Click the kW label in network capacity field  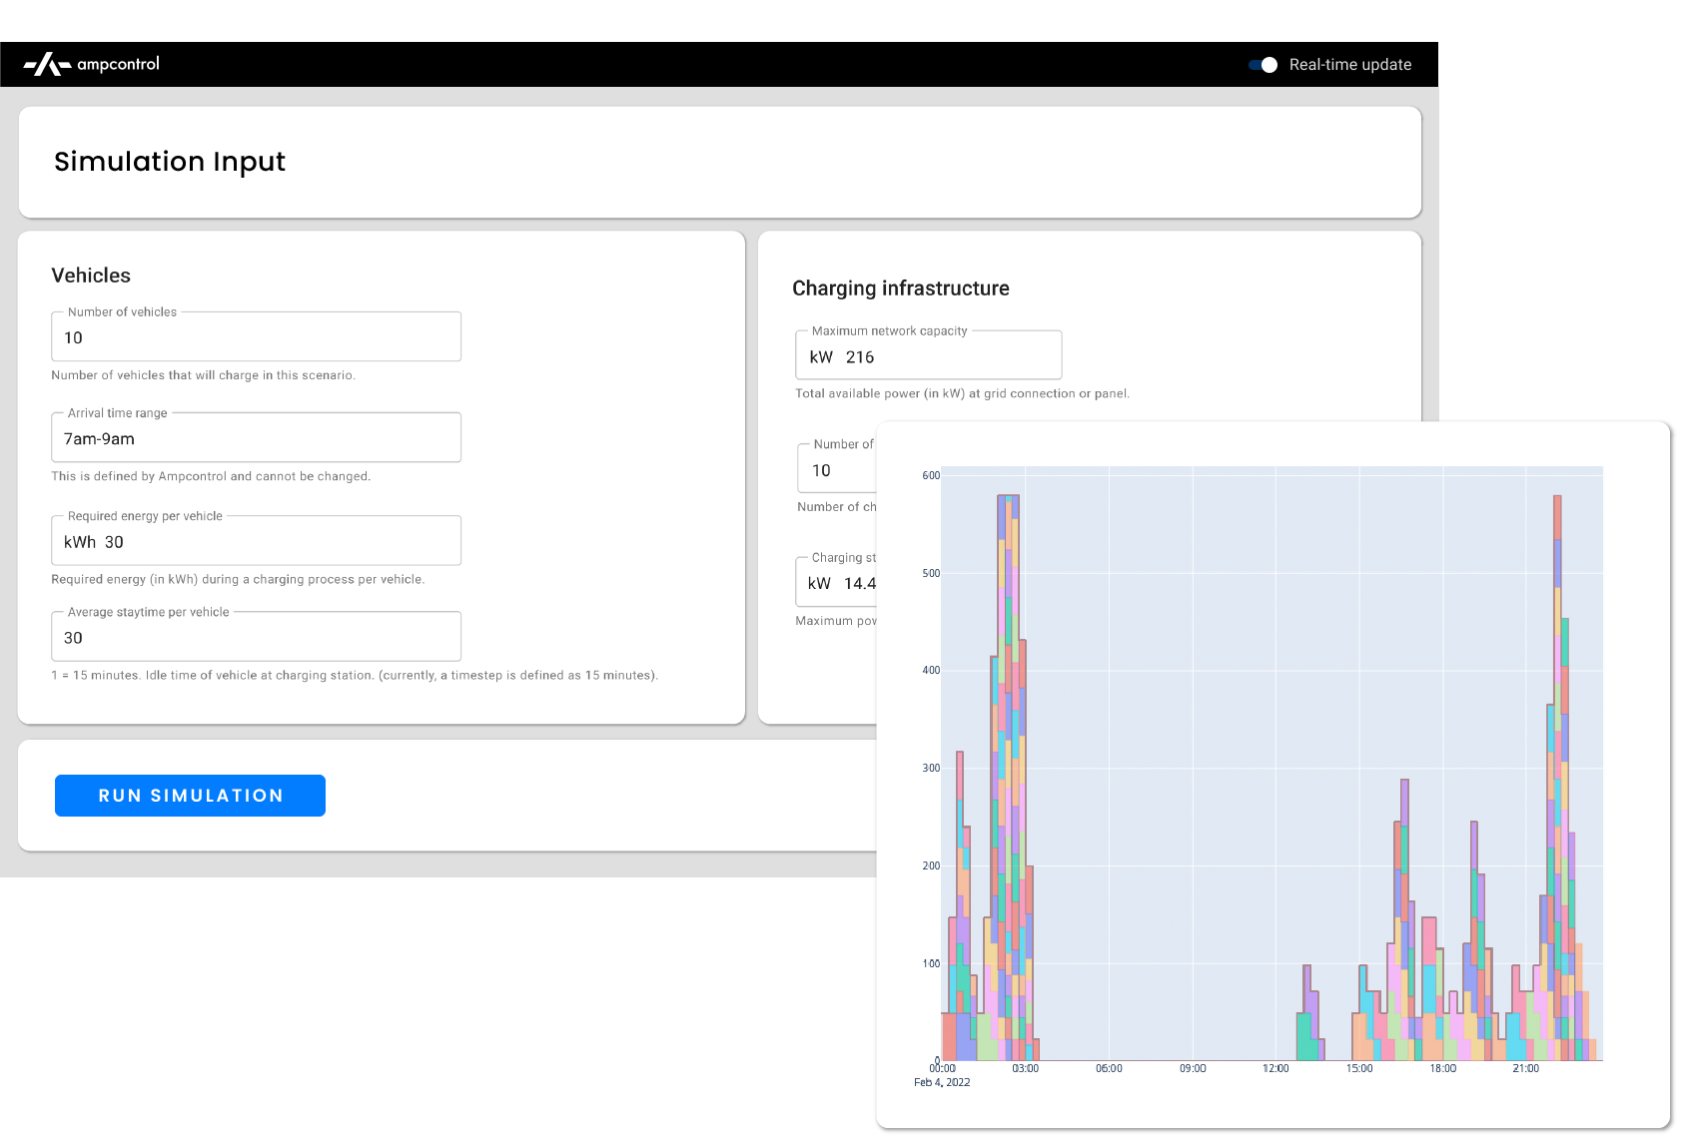[x=819, y=356]
